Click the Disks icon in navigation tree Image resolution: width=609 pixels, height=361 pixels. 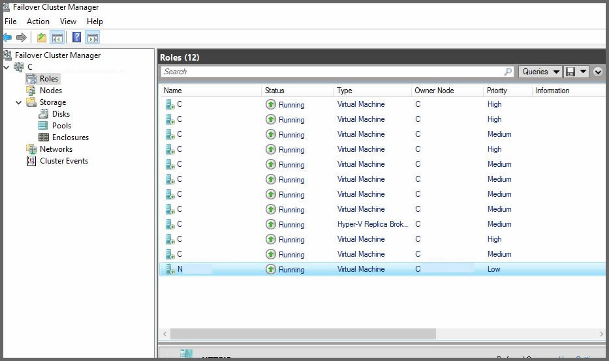coord(44,113)
